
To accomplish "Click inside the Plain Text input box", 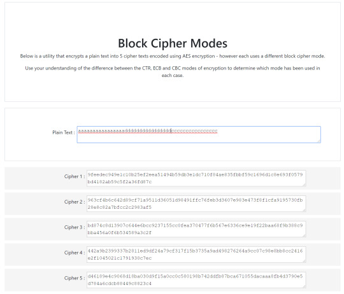I will (199, 134).
